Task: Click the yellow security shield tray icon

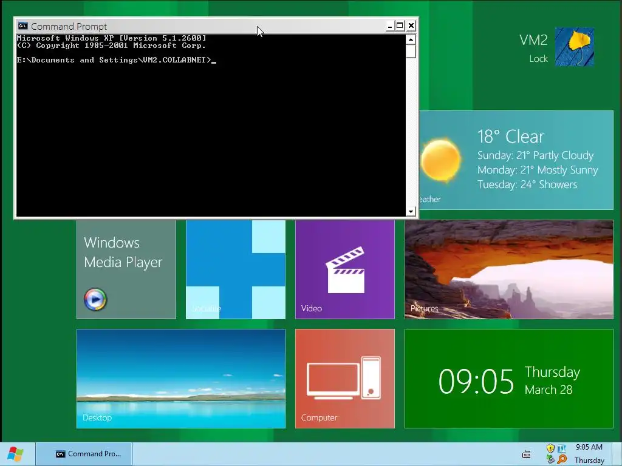Action: [550, 448]
